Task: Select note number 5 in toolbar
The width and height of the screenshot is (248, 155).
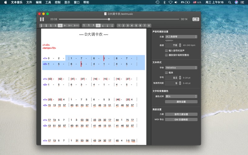Action: [136, 25]
